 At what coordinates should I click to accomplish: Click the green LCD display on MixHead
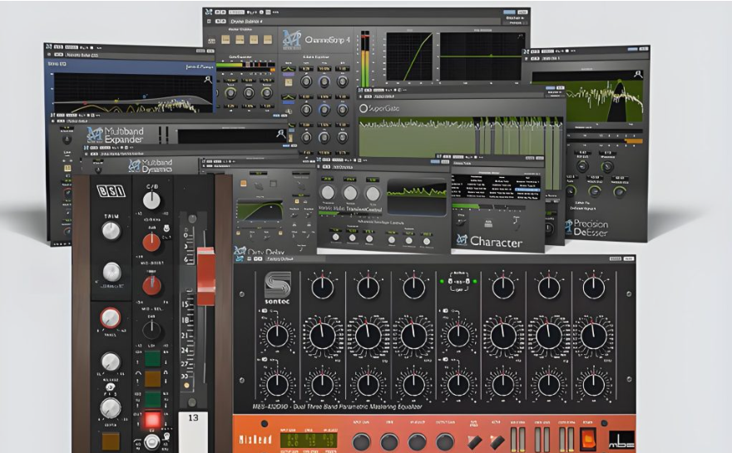pyautogui.click(x=308, y=440)
